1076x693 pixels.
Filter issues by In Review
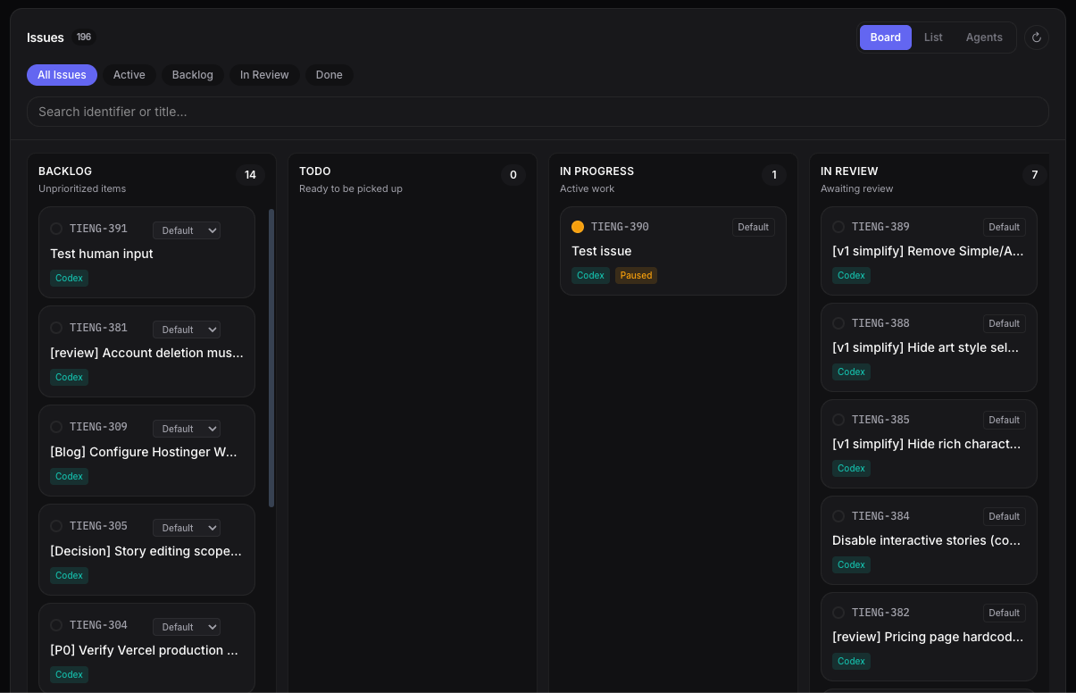[x=264, y=75]
